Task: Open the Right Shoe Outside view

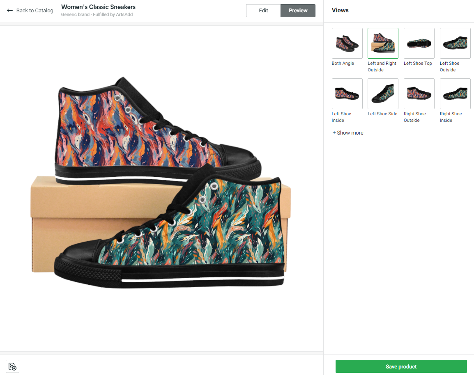Action: [x=419, y=94]
